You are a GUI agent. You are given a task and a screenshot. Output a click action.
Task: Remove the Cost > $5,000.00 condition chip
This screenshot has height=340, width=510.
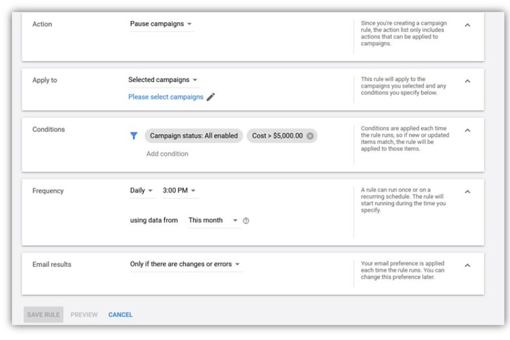[310, 136]
